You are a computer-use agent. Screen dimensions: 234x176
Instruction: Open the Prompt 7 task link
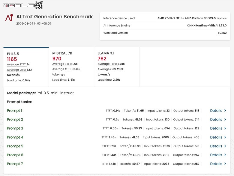(15, 164)
